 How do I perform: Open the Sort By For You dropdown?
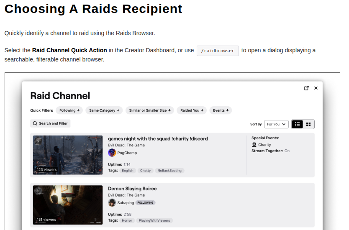tap(277, 124)
